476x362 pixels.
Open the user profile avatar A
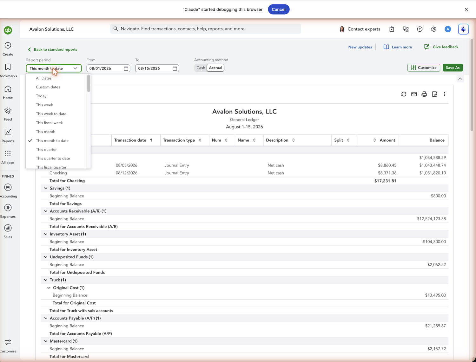[x=448, y=29]
